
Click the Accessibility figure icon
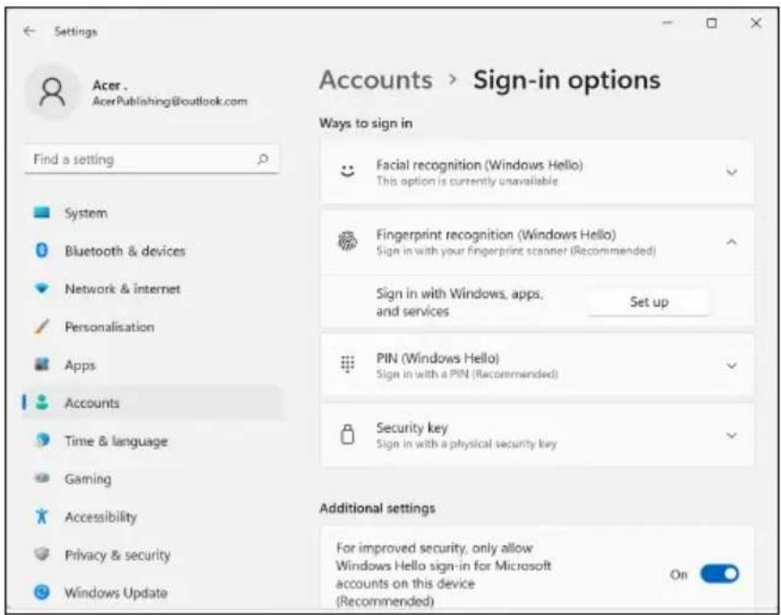click(42, 517)
